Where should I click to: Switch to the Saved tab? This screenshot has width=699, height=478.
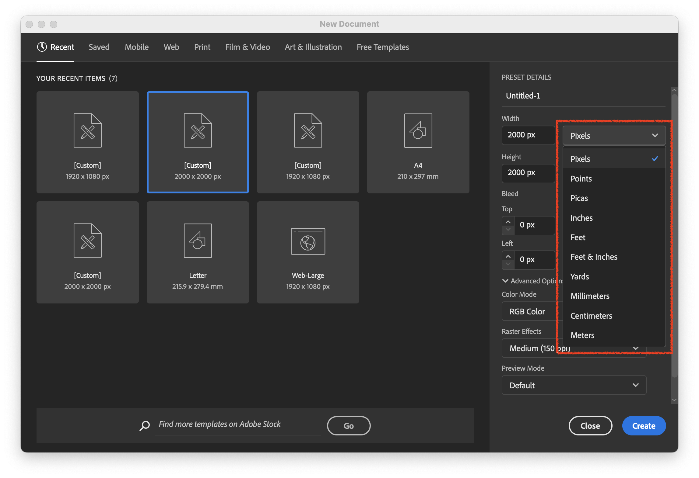[x=99, y=47]
